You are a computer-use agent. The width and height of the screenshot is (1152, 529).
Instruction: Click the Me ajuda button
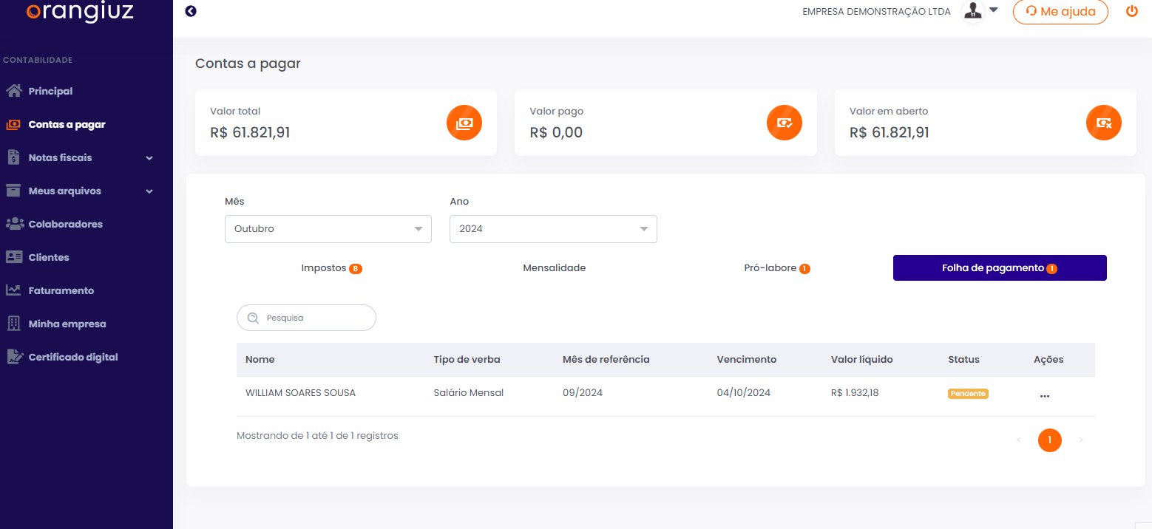point(1060,12)
